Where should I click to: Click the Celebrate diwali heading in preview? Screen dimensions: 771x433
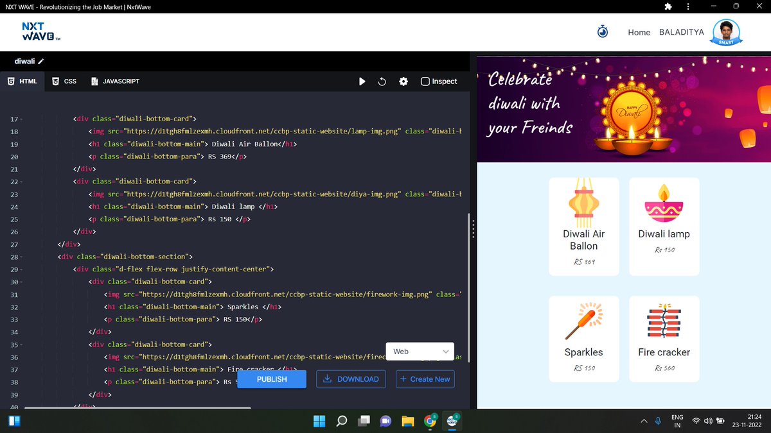pyautogui.click(x=531, y=103)
